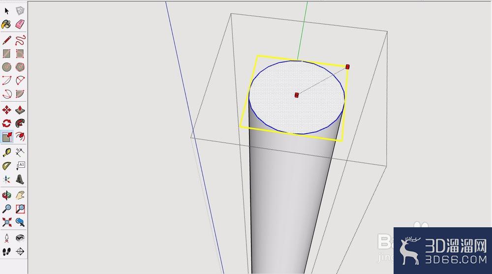The image size is (492, 274).
Task: Pick the Zoom magnifier tool
Action: [x=6, y=209]
